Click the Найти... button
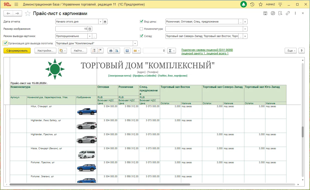Screen dimensions: 310x190 click(x=79, y=51)
